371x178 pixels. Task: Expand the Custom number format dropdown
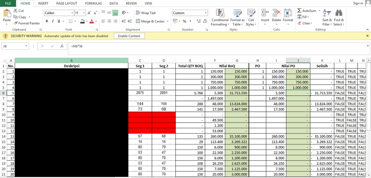[x=206, y=13]
